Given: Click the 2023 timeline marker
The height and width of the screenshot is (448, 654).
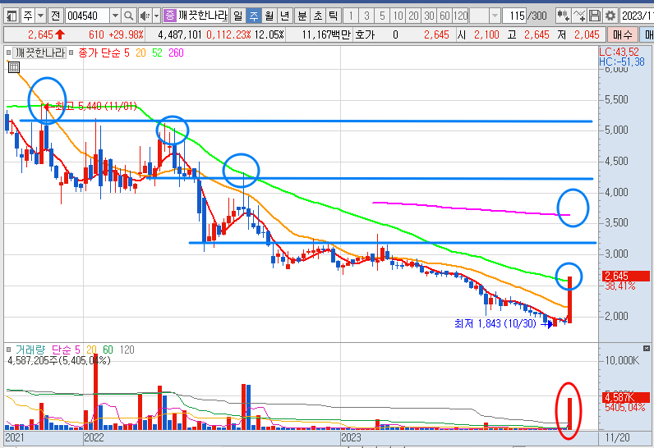Looking at the screenshot, I should (x=351, y=437).
